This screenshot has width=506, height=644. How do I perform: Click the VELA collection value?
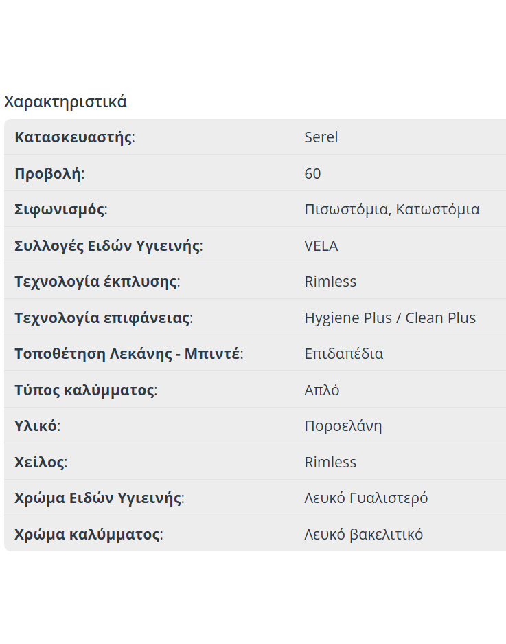[x=321, y=245]
